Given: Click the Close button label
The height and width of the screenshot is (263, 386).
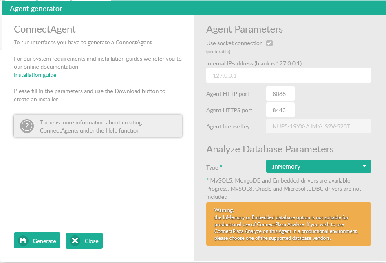Looking at the screenshot, I should pyautogui.click(x=92, y=241).
